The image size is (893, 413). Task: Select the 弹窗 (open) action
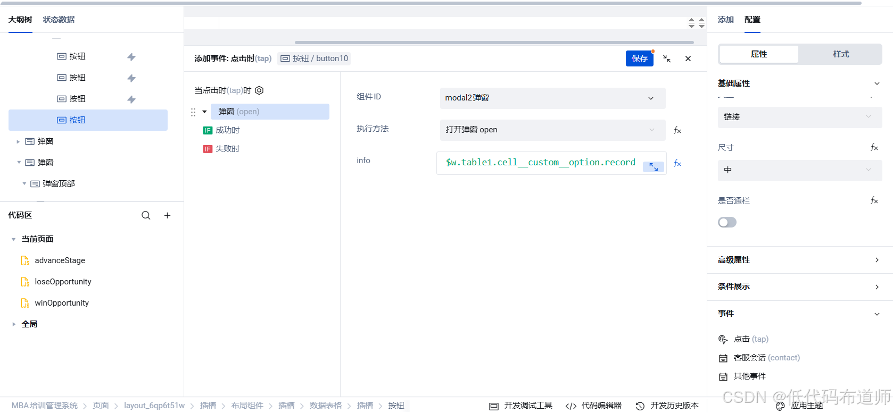[270, 112]
